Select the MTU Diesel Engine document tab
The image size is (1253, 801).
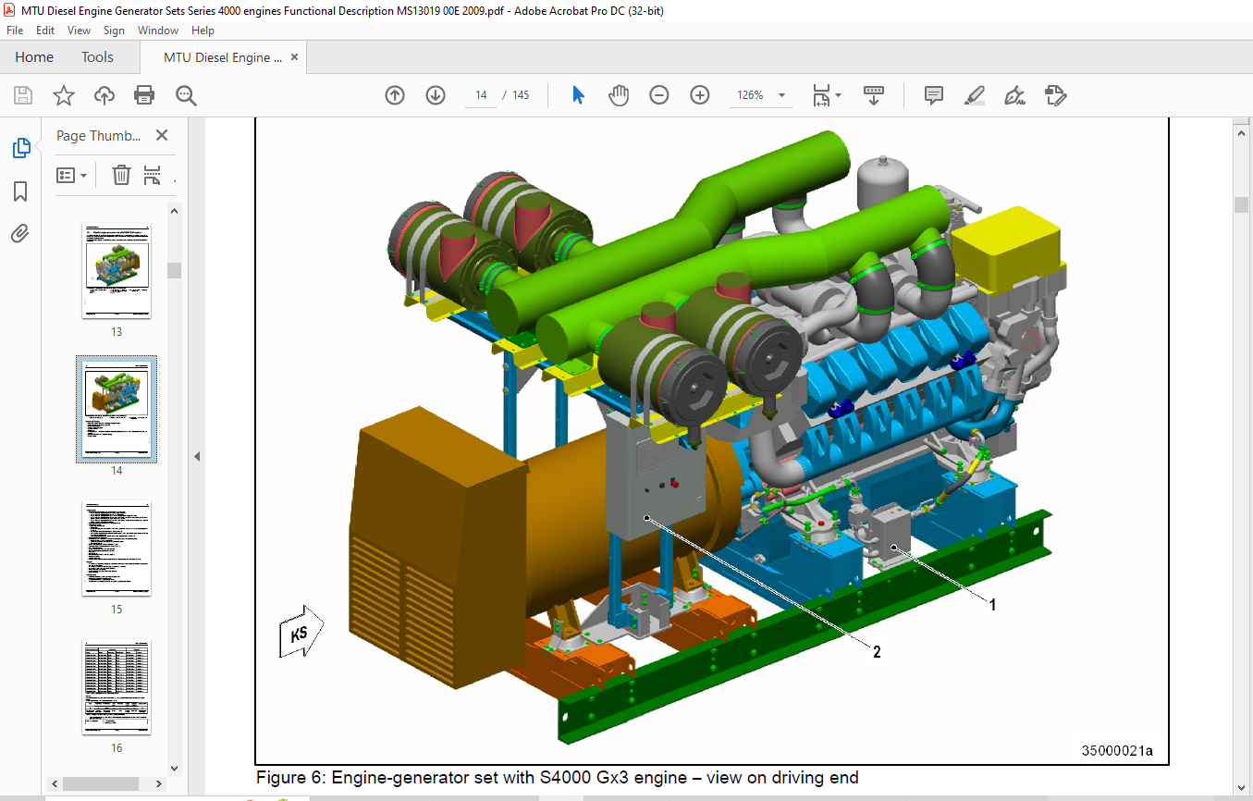pos(223,57)
